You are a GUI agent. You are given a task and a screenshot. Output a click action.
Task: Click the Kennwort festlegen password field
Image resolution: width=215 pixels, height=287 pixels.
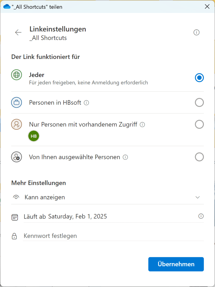(50, 236)
